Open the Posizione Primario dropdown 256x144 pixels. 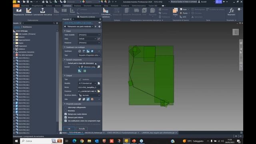click(89, 43)
